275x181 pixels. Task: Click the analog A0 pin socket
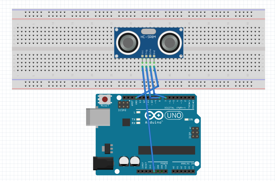(173, 171)
